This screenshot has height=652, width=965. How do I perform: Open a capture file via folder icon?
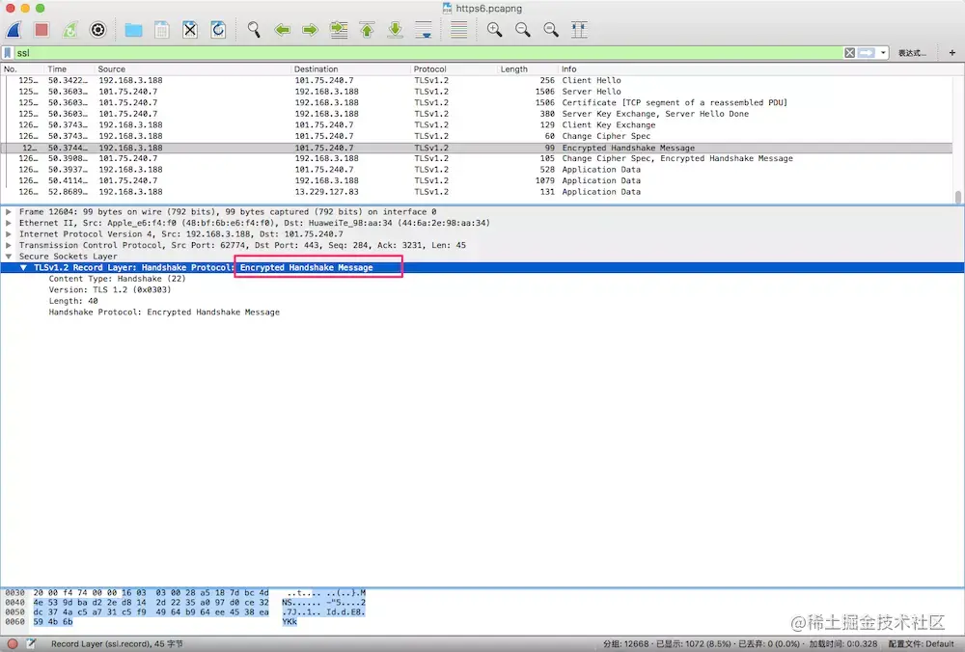tap(133, 30)
